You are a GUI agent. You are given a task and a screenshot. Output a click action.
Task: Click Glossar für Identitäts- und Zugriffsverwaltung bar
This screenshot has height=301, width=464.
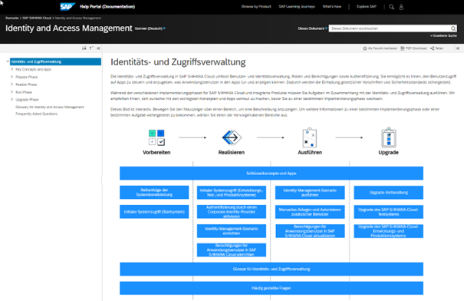tap(271, 269)
